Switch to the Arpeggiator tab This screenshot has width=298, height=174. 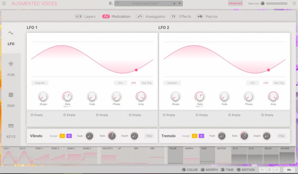click(151, 17)
